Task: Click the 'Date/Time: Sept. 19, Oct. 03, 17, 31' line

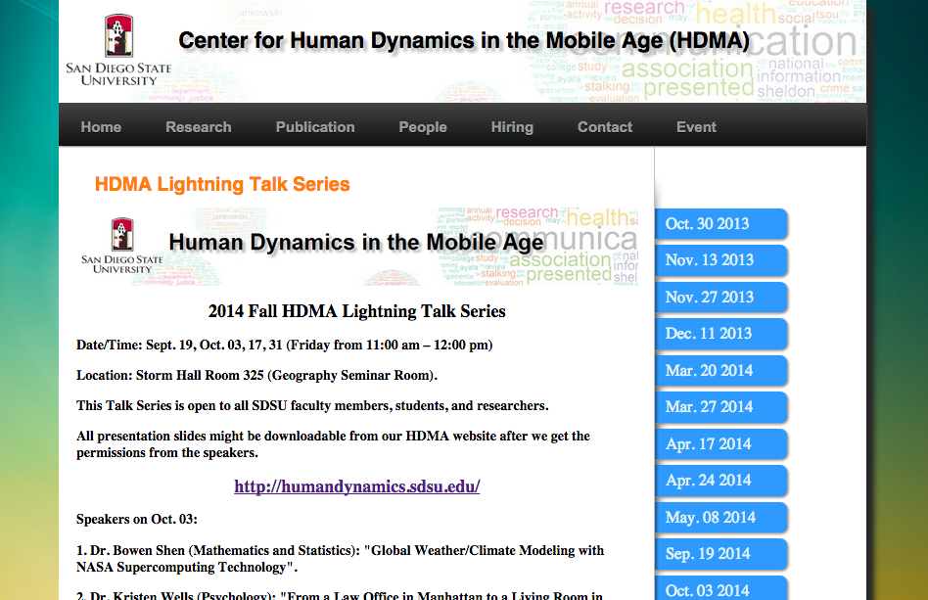Action: 285,345
